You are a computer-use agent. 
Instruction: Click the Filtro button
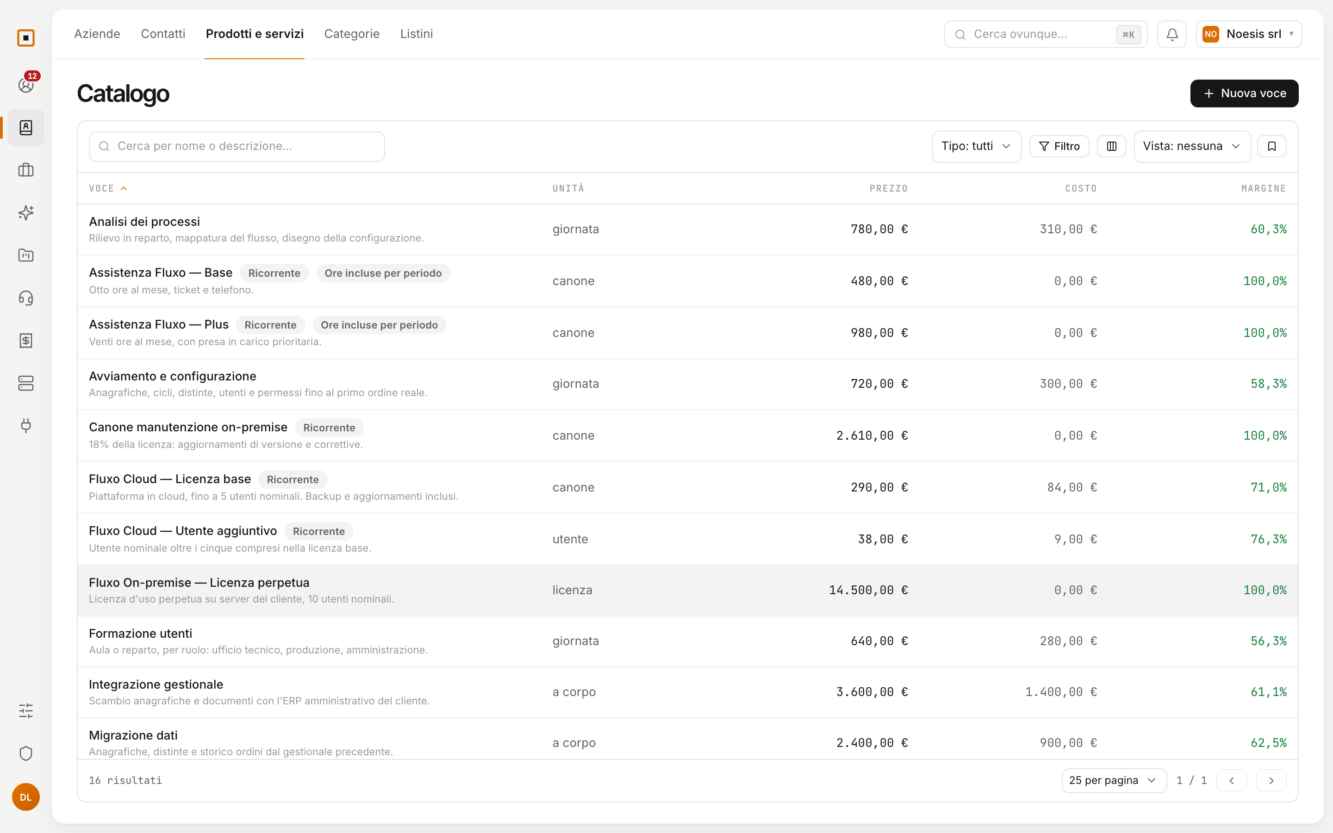(1059, 146)
